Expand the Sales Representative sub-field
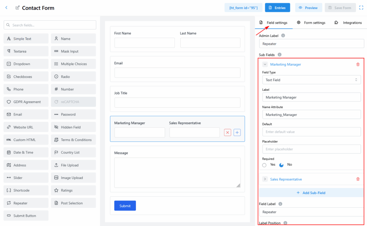This screenshot has width=367, height=226. (x=265, y=179)
